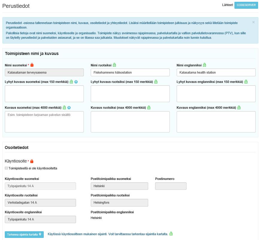The image size is (262, 240).
Task: Click the CODESERVER source button
Action: 246,5
